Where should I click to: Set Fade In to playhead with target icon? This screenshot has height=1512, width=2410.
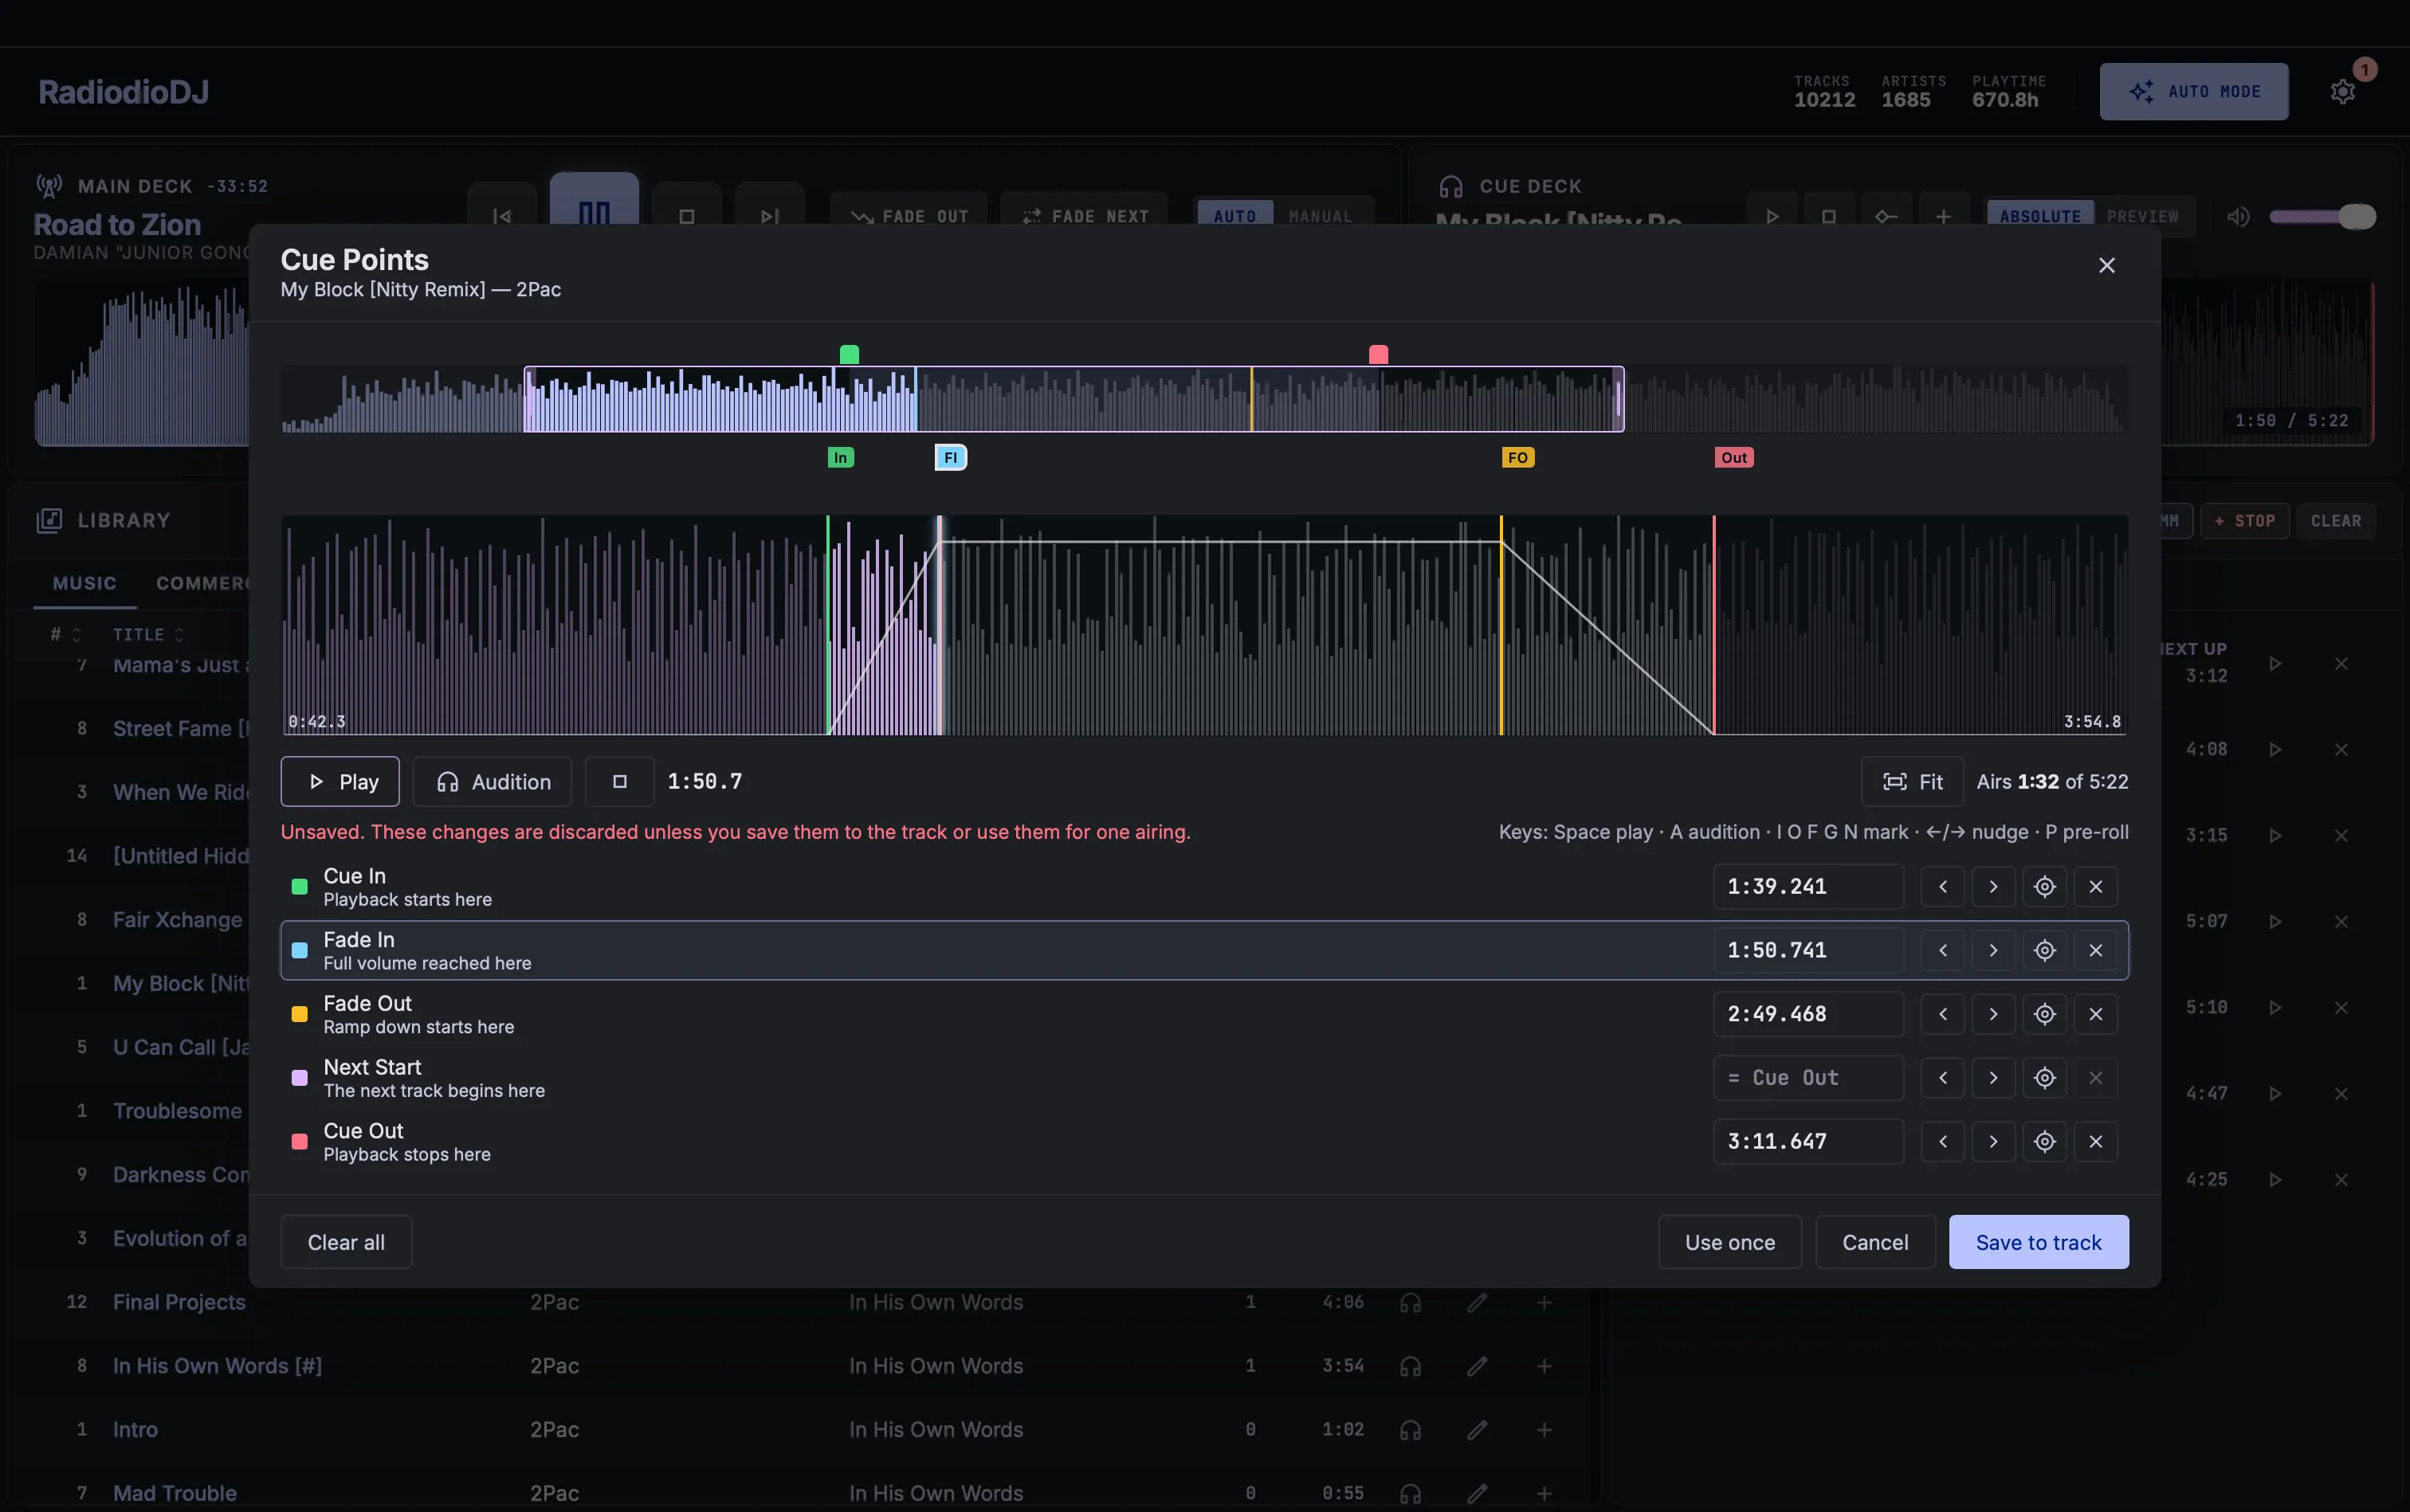(x=2044, y=950)
